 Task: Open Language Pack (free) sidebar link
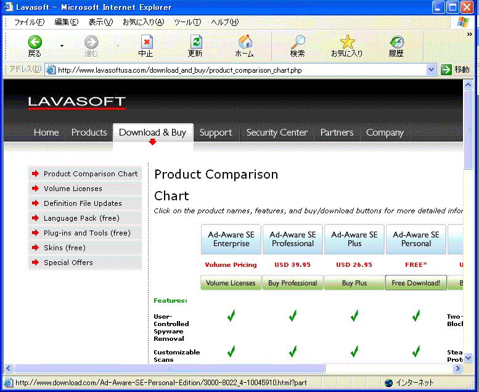click(81, 218)
